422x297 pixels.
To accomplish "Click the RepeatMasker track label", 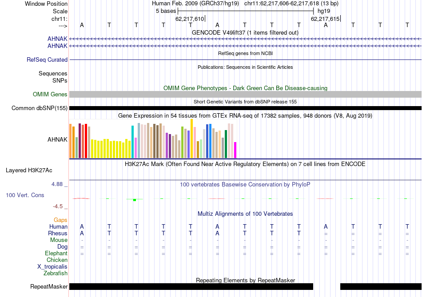I will click(x=49, y=287).
